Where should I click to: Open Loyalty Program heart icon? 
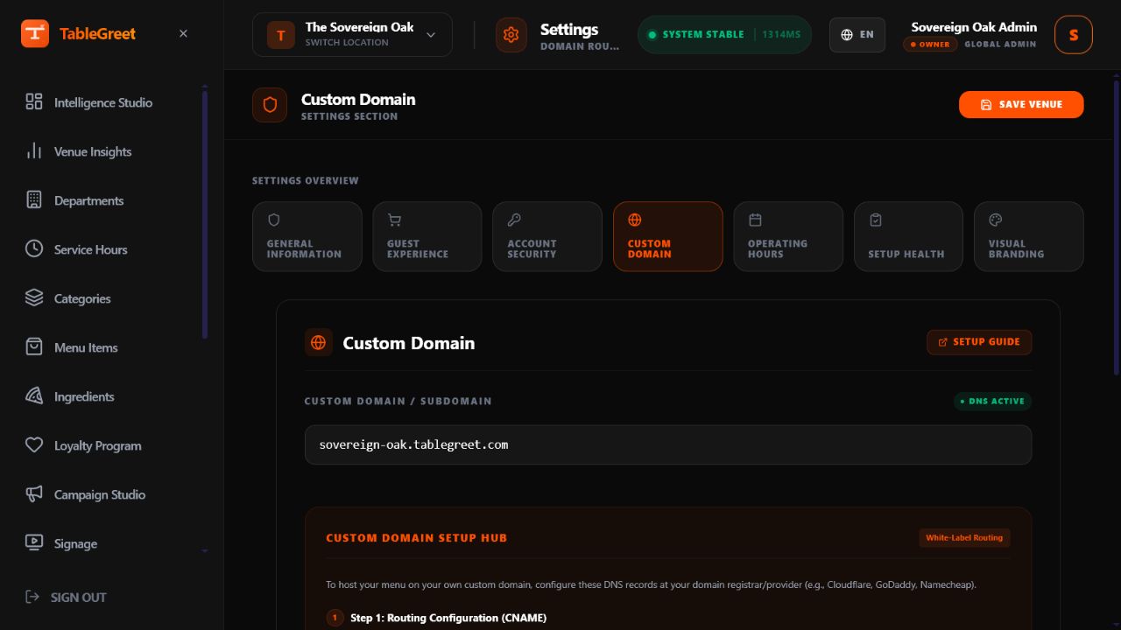point(34,445)
